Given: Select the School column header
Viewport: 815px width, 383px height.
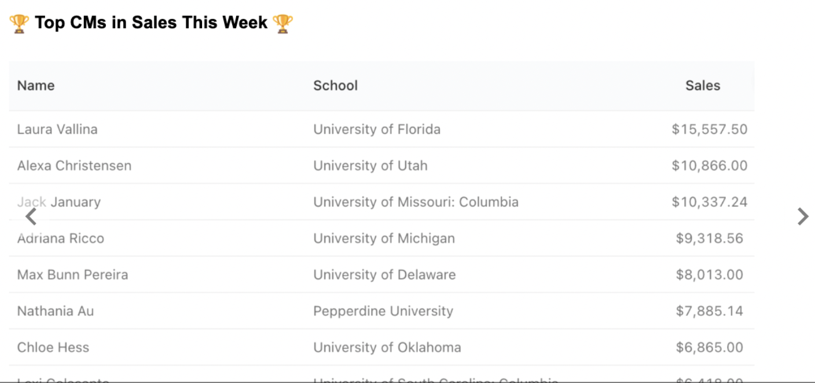Looking at the screenshot, I should click(x=336, y=86).
